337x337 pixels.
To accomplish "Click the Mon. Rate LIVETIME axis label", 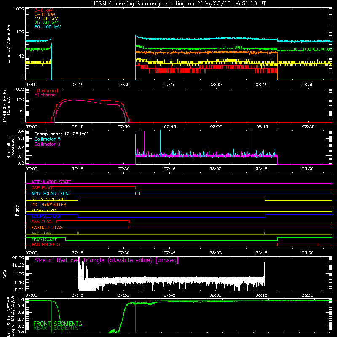I will click(x=11, y=317).
